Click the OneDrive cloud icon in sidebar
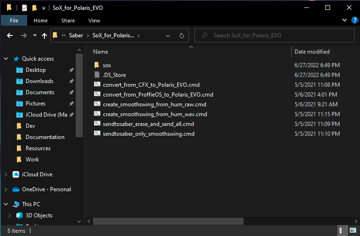 pyautogui.click(x=15, y=189)
